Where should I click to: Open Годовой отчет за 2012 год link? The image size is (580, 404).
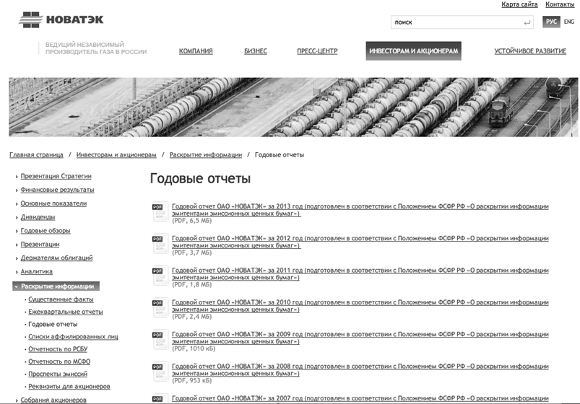pos(360,242)
